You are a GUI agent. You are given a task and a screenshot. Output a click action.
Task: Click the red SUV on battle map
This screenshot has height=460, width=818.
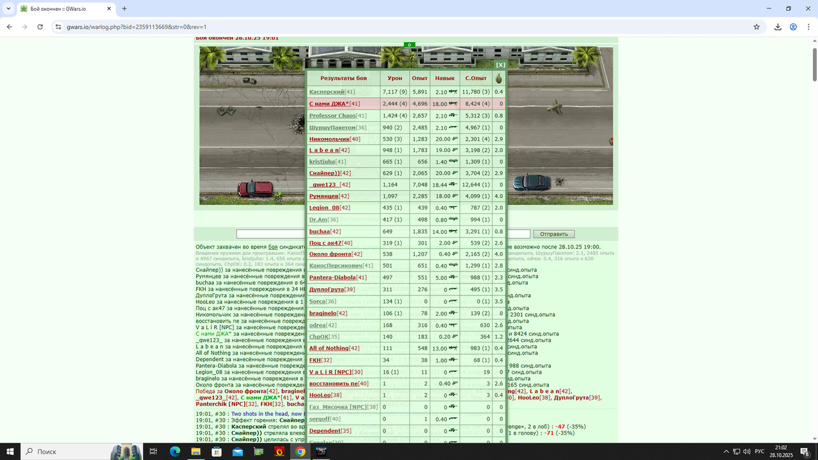pos(255,188)
